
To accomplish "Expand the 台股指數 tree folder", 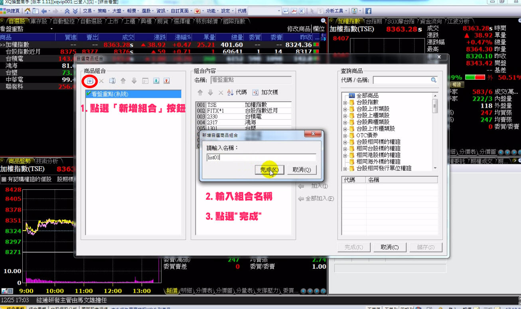I will pyautogui.click(x=345, y=102).
